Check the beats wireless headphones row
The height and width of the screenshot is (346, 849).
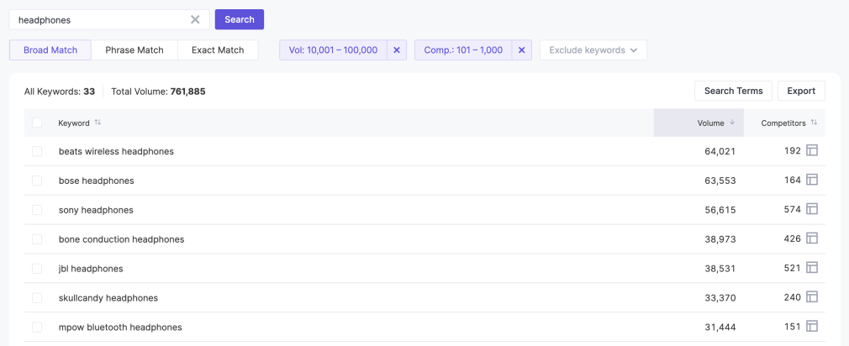point(37,151)
